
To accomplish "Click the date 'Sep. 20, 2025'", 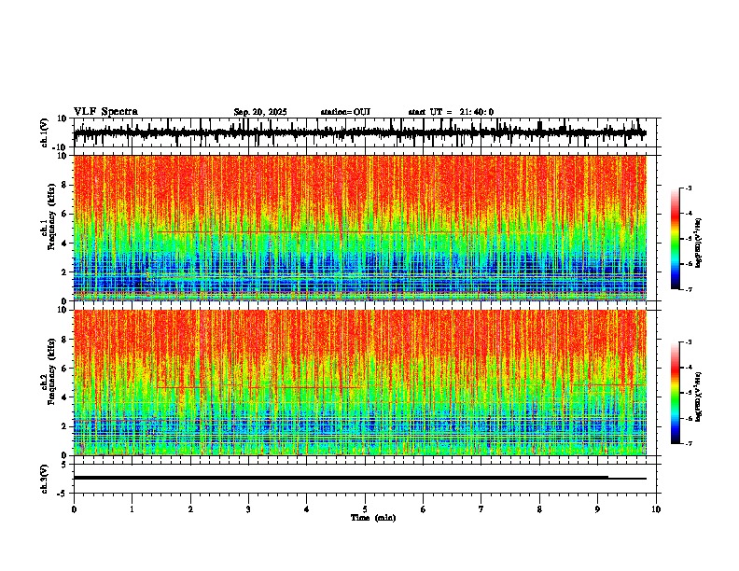I will (260, 112).
